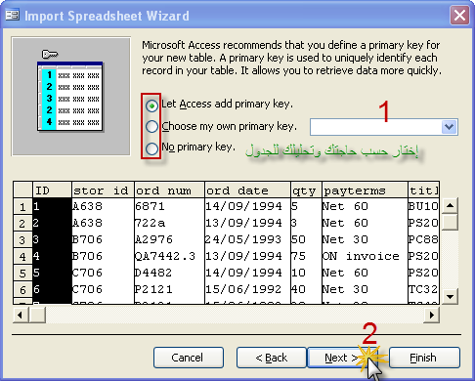The width and height of the screenshot is (475, 381).
Task: Click the Next button
Action: tap(340, 358)
